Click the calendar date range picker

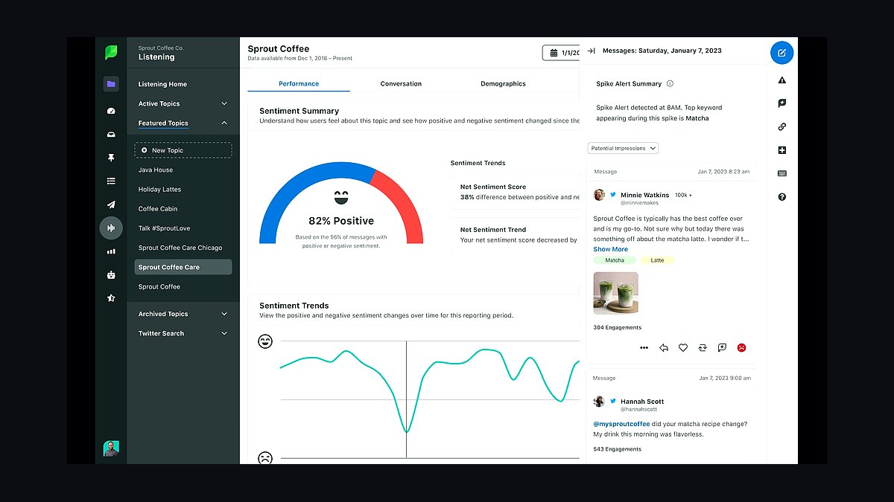click(x=561, y=53)
